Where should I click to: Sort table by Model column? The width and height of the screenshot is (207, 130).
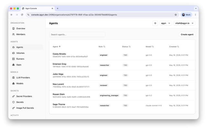(x=149, y=47)
